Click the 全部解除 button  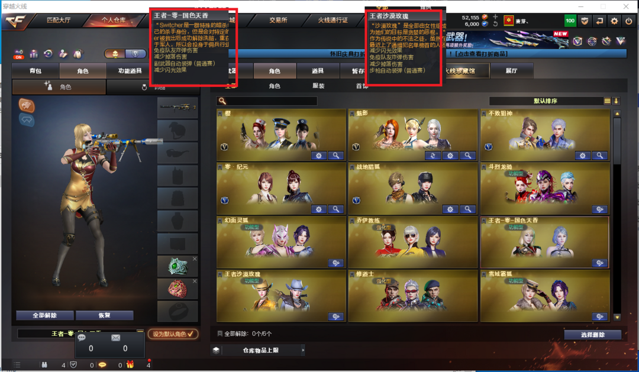click(x=45, y=315)
